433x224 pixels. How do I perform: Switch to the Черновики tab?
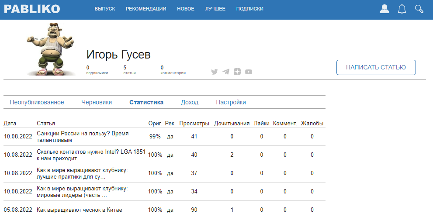coord(97,102)
